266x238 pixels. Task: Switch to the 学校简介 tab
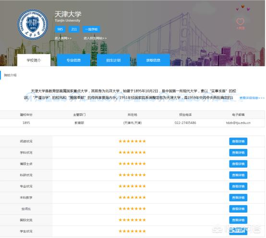[x=34, y=60]
